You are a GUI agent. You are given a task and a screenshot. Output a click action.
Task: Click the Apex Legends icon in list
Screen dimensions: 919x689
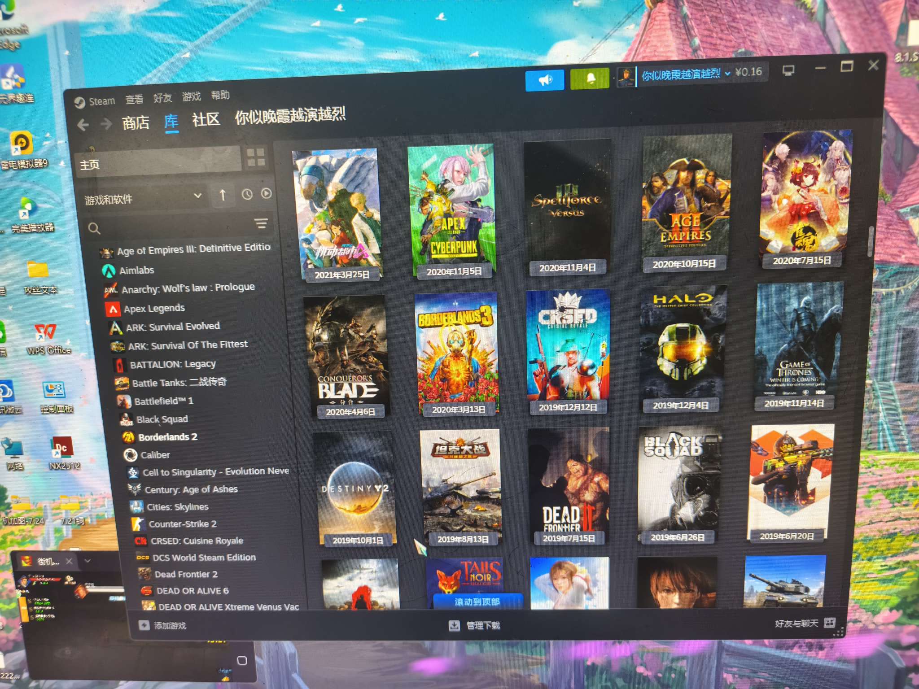coord(113,309)
